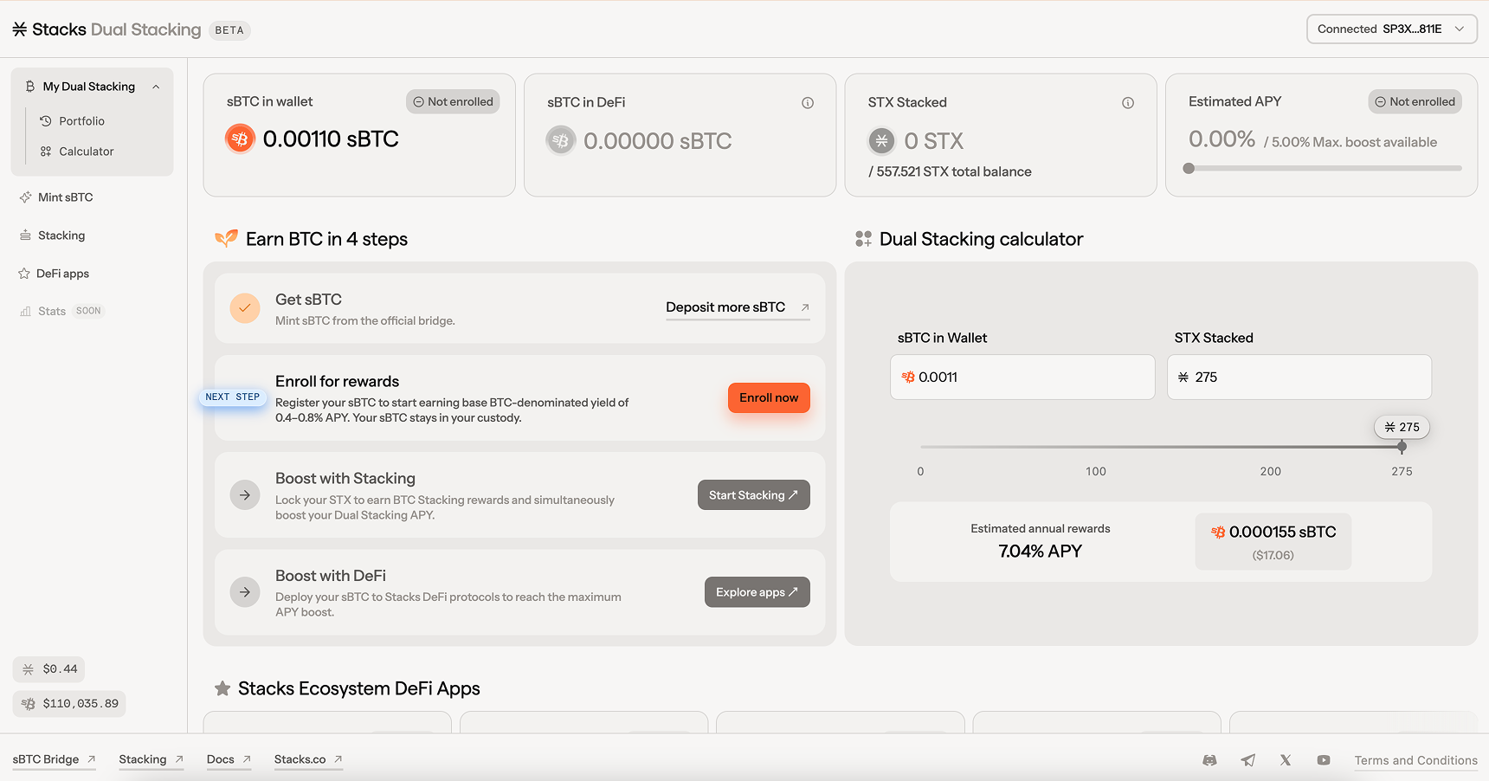Open the YouTube icon in footer
The width and height of the screenshot is (1489, 781).
(x=1324, y=760)
